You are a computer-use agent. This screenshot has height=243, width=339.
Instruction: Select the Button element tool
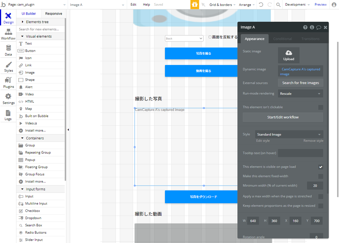point(41,51)
